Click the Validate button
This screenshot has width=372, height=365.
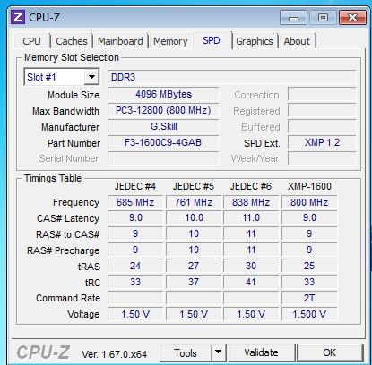coord(262,352)
